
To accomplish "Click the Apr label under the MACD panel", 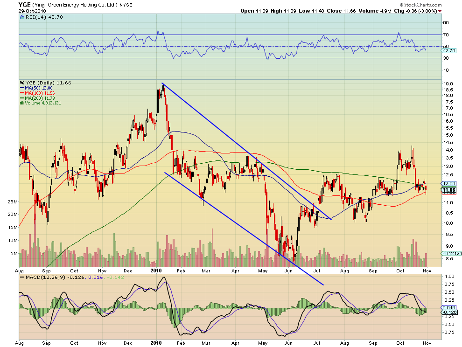I will point(235,343).
